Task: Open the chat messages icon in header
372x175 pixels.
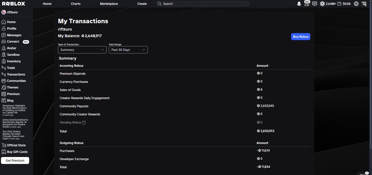Action: click(315, 4)
